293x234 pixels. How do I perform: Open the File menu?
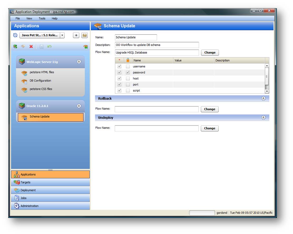[18, 18]
